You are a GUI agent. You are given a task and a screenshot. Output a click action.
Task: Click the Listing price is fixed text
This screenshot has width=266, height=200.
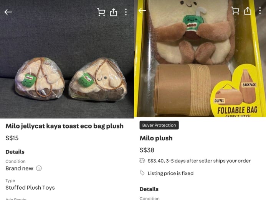point(170,173)
